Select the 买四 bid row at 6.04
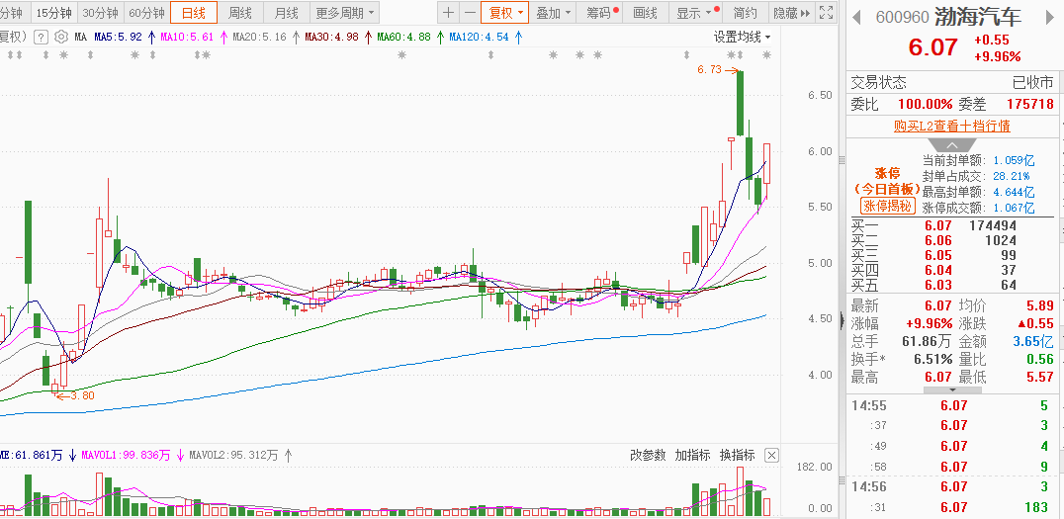This screenshot has width=1064, height=519. coord(952,270)
